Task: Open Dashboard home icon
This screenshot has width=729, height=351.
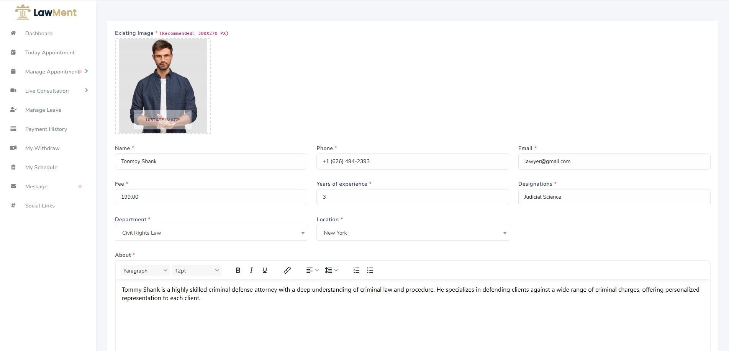Action: (13, 33)
